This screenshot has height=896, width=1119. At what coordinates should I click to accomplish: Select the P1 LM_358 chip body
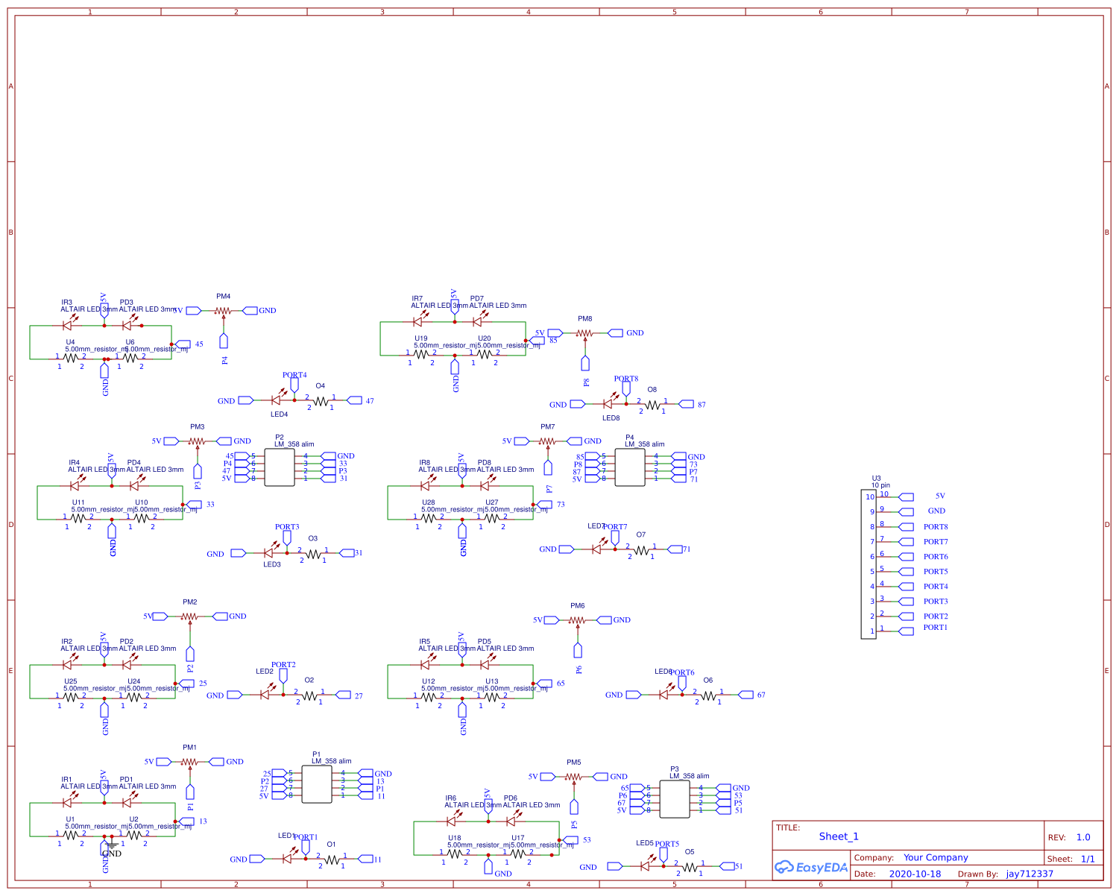point(317,784)
